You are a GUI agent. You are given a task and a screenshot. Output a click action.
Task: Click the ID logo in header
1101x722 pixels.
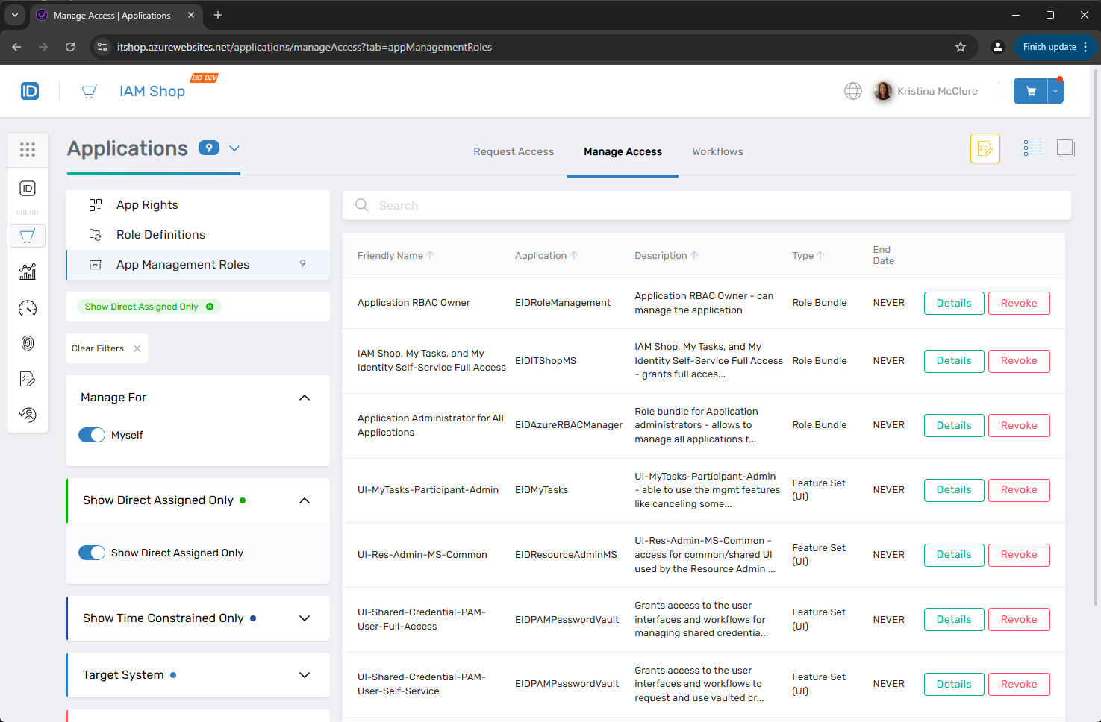30,91
